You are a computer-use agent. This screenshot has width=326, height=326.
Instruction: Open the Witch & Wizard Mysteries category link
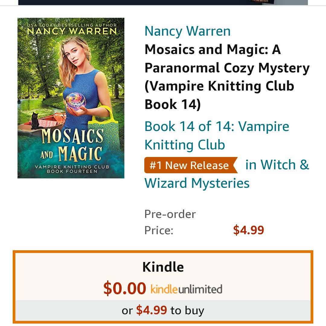pos(227,174)
